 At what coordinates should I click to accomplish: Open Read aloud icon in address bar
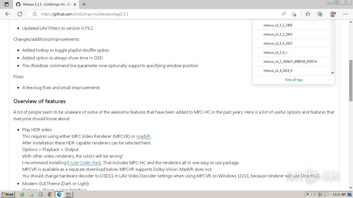[x=284, y=14]
